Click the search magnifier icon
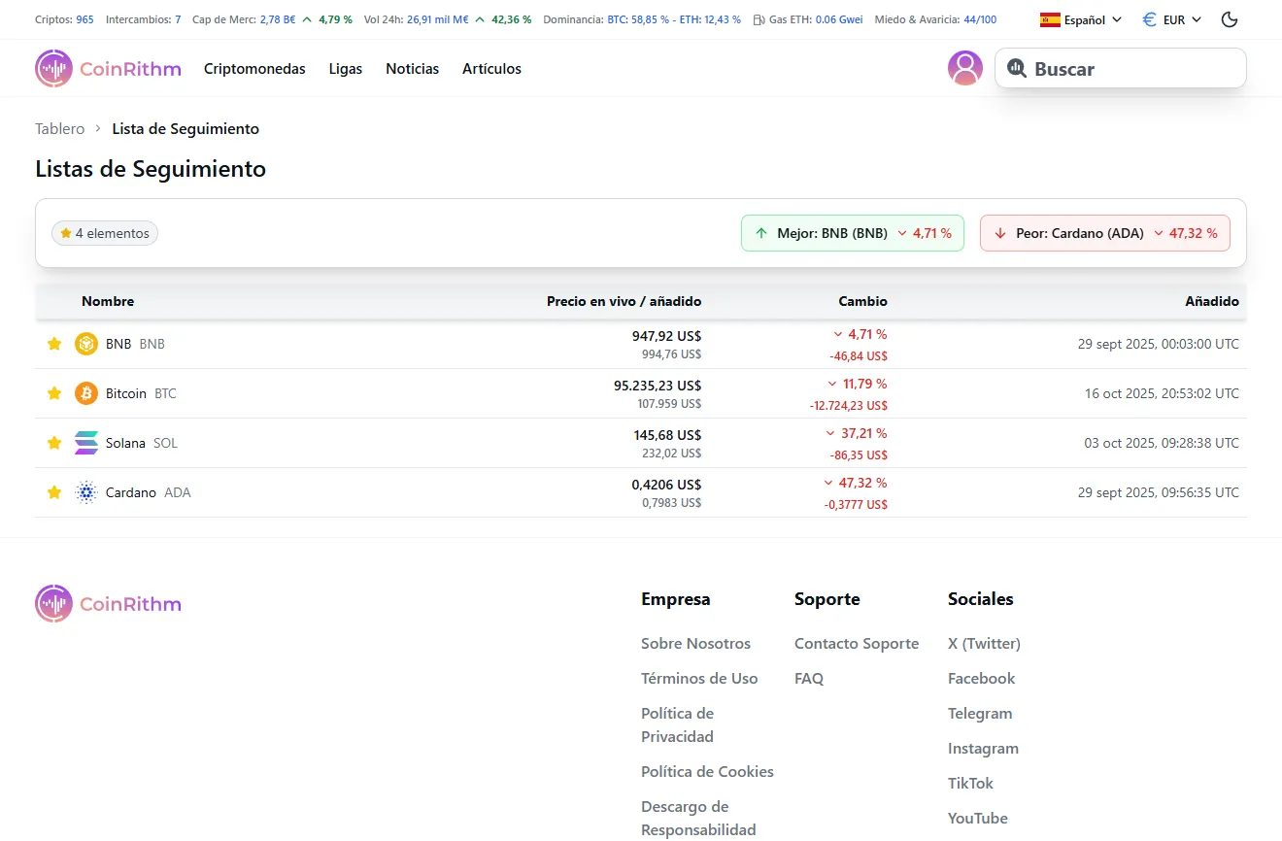 click(x=1017, y=68)
